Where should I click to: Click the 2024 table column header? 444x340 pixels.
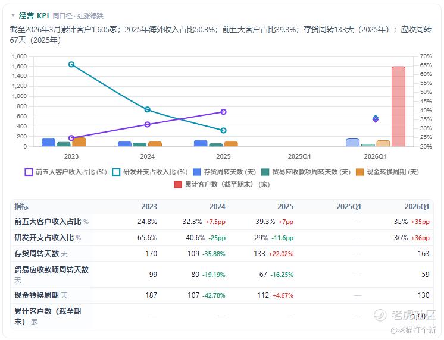217,206
